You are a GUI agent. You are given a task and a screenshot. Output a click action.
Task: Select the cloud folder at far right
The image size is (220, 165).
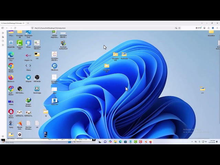click(202, 90)
